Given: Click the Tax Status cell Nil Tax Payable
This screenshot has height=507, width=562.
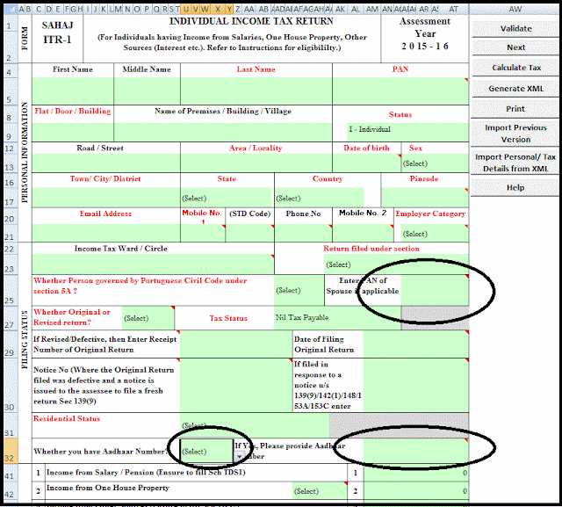Looking at the screenshot, I should [x=337, y=318].
